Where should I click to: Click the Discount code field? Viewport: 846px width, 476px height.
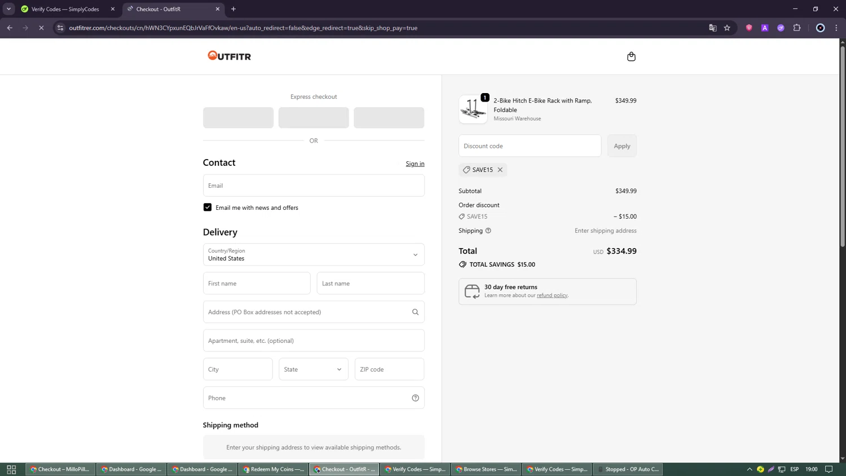click(530, 146)
